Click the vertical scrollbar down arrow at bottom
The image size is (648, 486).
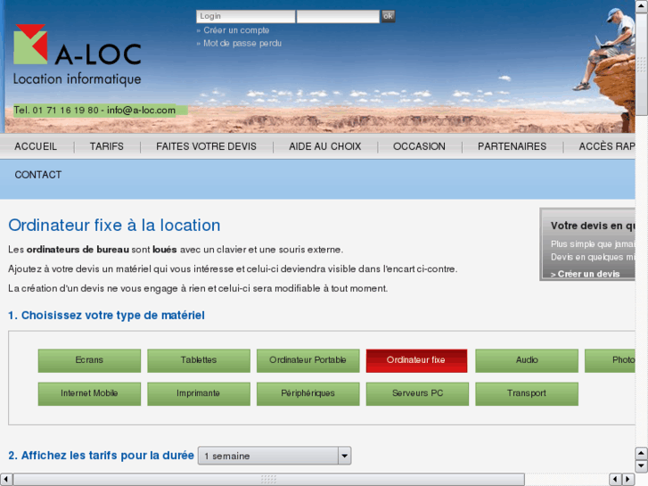[x=642, y=466]
